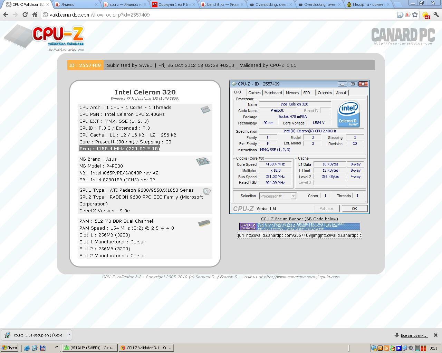This screenshot has width=442, height=353.
Task: Click the CPU-Z validation database logo
Action: click(x=45, y=36)
